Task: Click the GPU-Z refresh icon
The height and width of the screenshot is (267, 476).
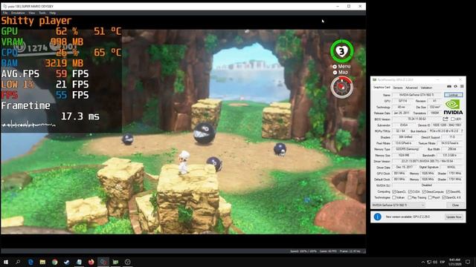Action: [455, 87]
